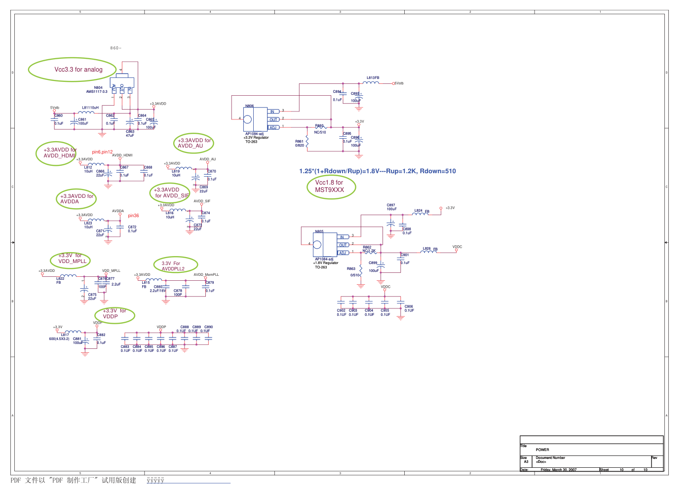Select capacitor designator C883

125,347
